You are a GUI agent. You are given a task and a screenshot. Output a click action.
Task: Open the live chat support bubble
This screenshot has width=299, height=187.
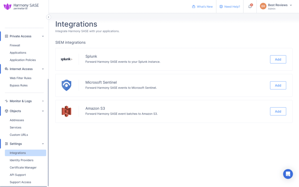pyautogui.click(x=288, y=174)
